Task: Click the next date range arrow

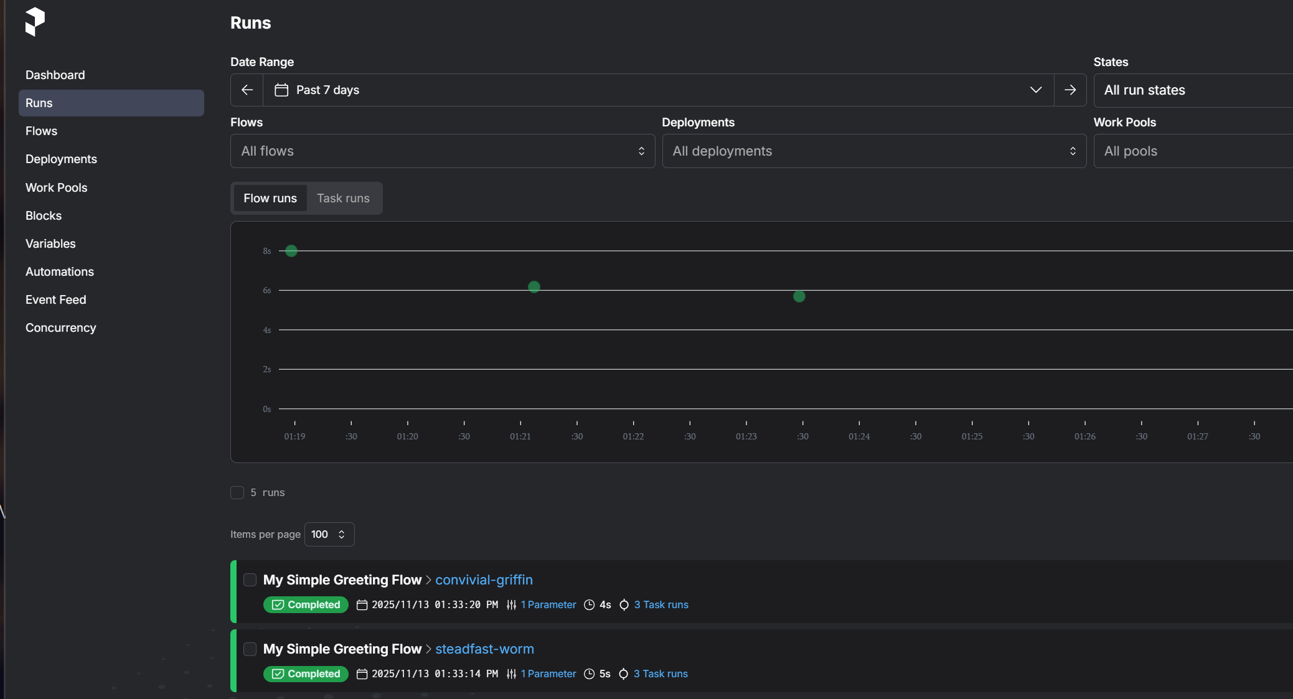Action: tap(1070, 90)
